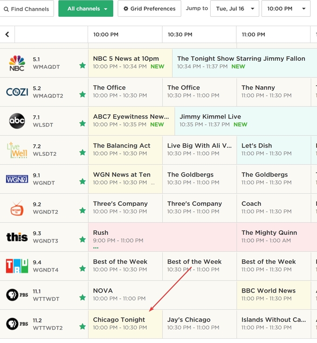Click channel number 7.1 WLSDT text
Screen dimensions: 317x343
pyautogui.click(x=43, y=121)
